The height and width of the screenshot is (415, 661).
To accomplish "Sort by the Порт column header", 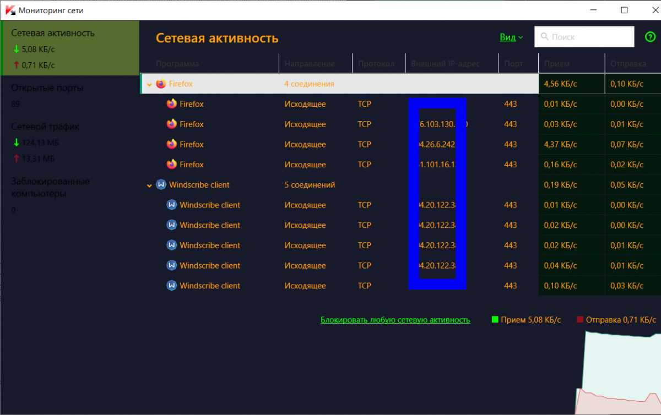I will pyautogui.click(x=513, y=64).
